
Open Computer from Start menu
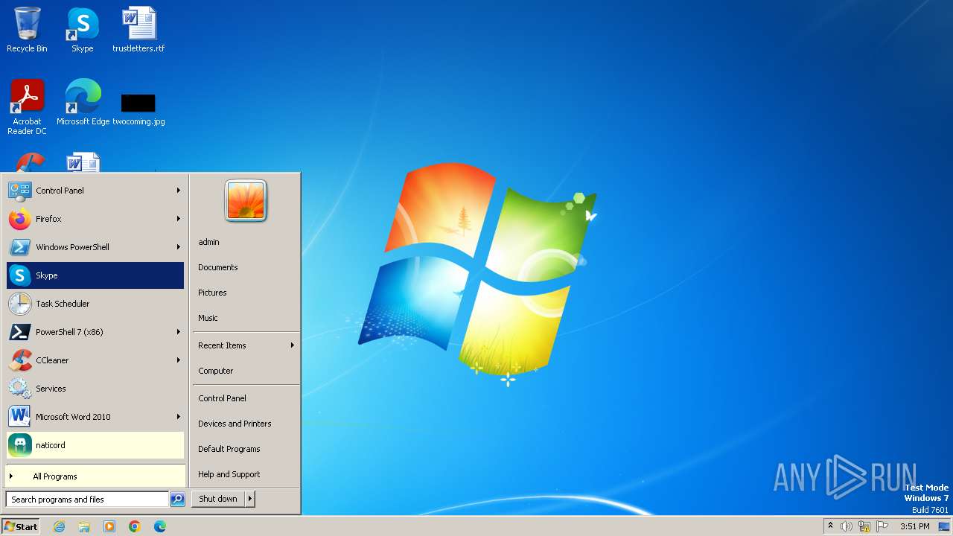point(246,371)
